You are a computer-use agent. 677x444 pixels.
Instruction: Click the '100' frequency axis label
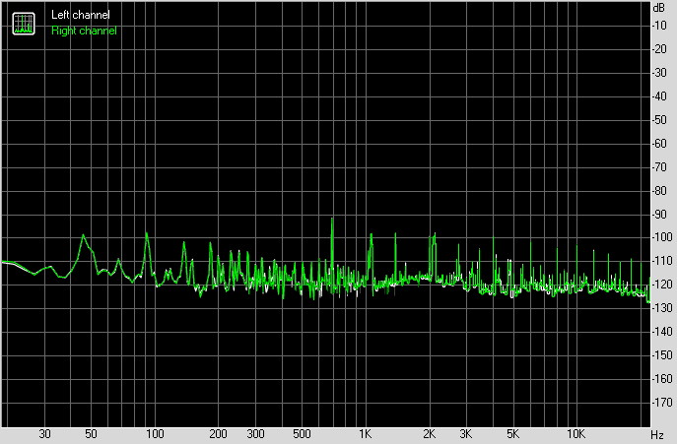(x=155, y=434)
